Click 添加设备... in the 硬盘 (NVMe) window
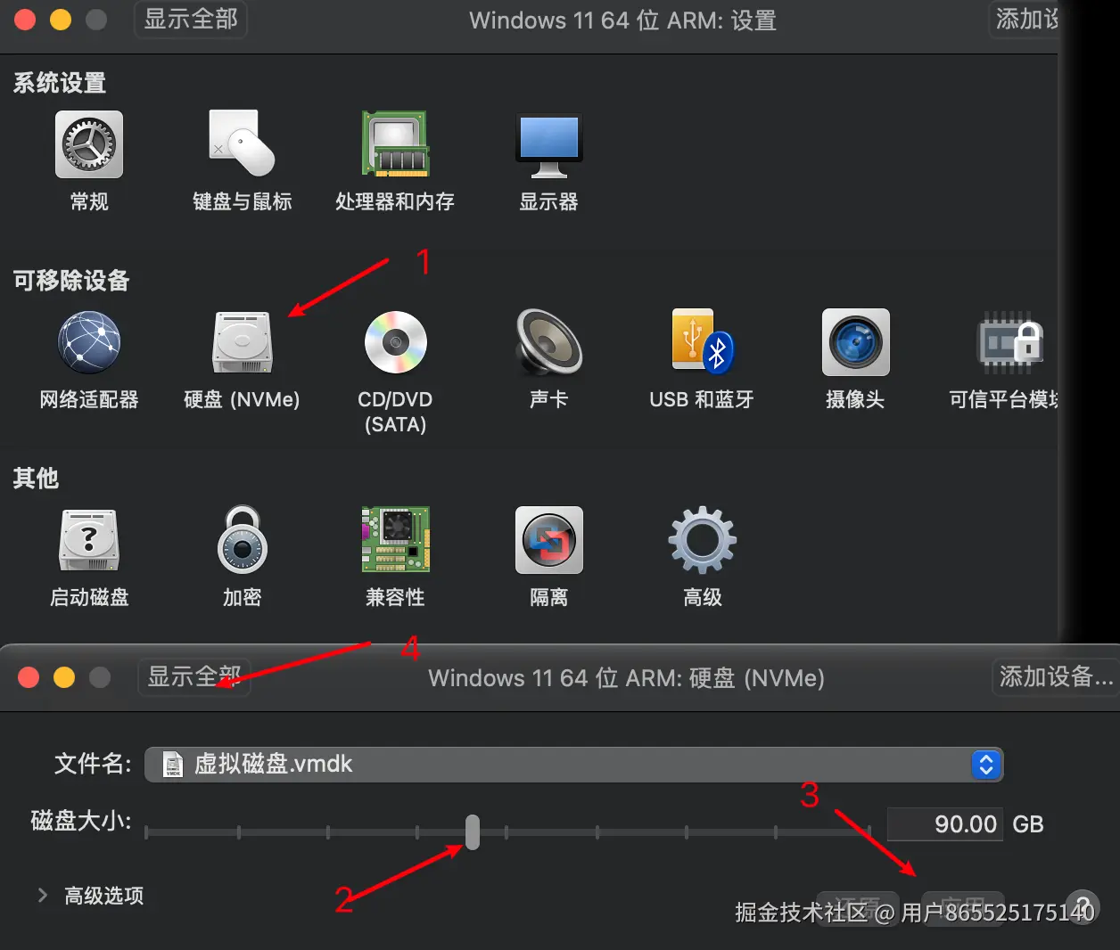This screenshot has height=950, width=1120. coord(1056,677)
